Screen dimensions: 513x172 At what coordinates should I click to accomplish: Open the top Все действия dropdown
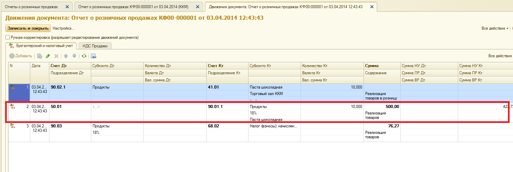pyautogui.click(x=495, y=28)
